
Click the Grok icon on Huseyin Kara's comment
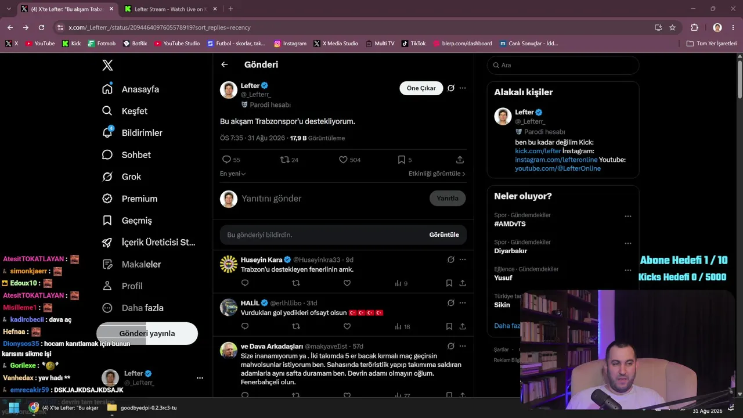[451, 260]
